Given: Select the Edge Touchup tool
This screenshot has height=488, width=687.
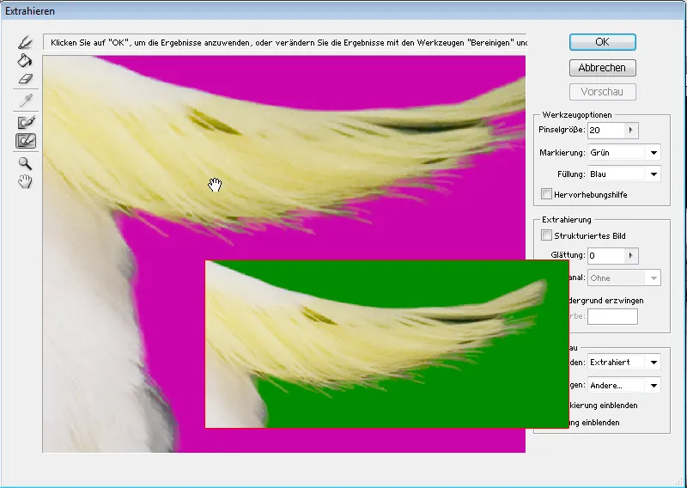Looking at the screenshot, I should 26,141.
